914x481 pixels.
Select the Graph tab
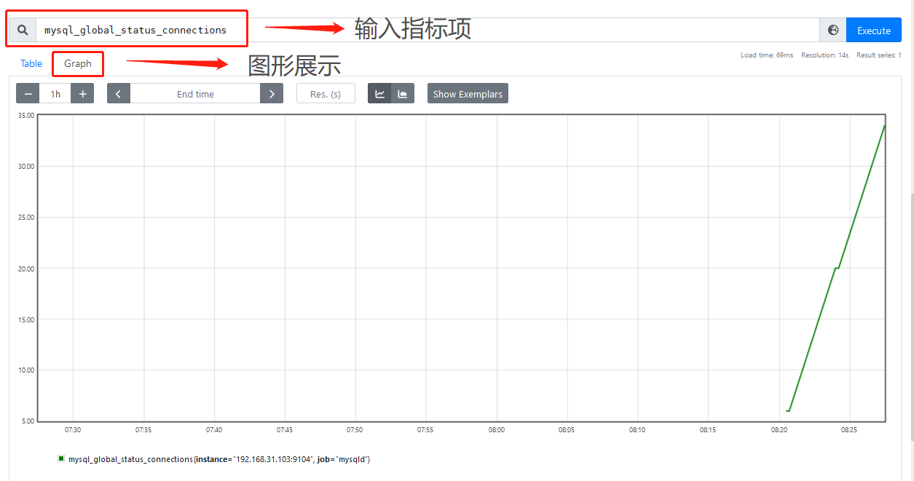click(78, 64)
